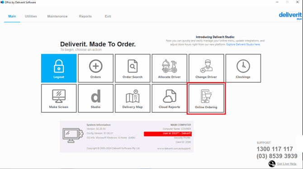Open the Utilities tab
Screen dimensions: 303x169
point(31,16)
